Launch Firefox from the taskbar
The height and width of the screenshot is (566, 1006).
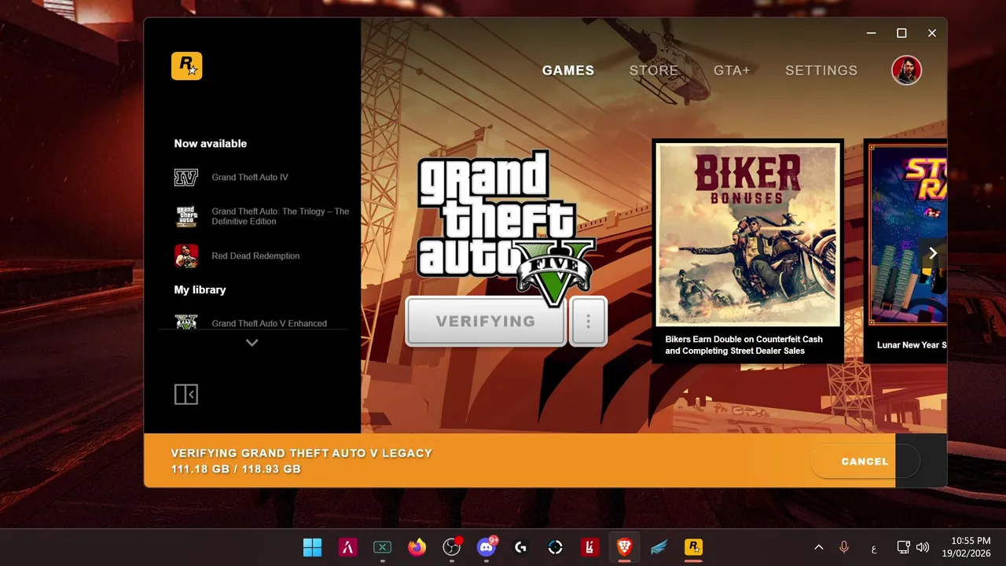pos(417,547)
